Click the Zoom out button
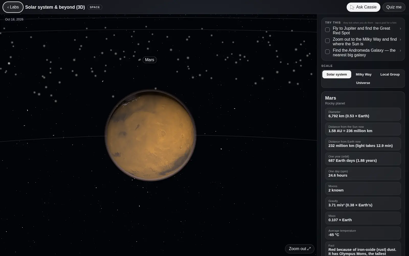The width and height of the screenshot is (409, 256). [x=300, y=249]
